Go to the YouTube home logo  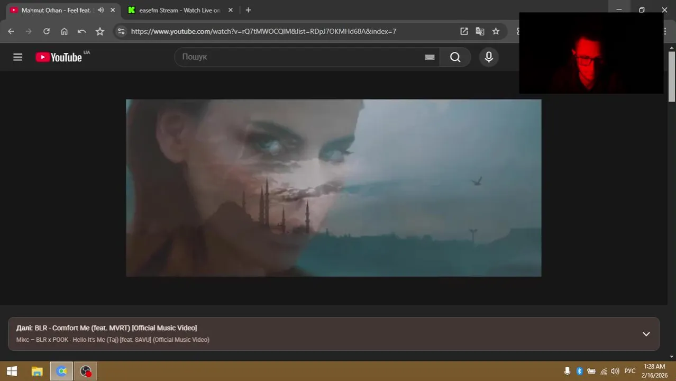pos(59,57)
